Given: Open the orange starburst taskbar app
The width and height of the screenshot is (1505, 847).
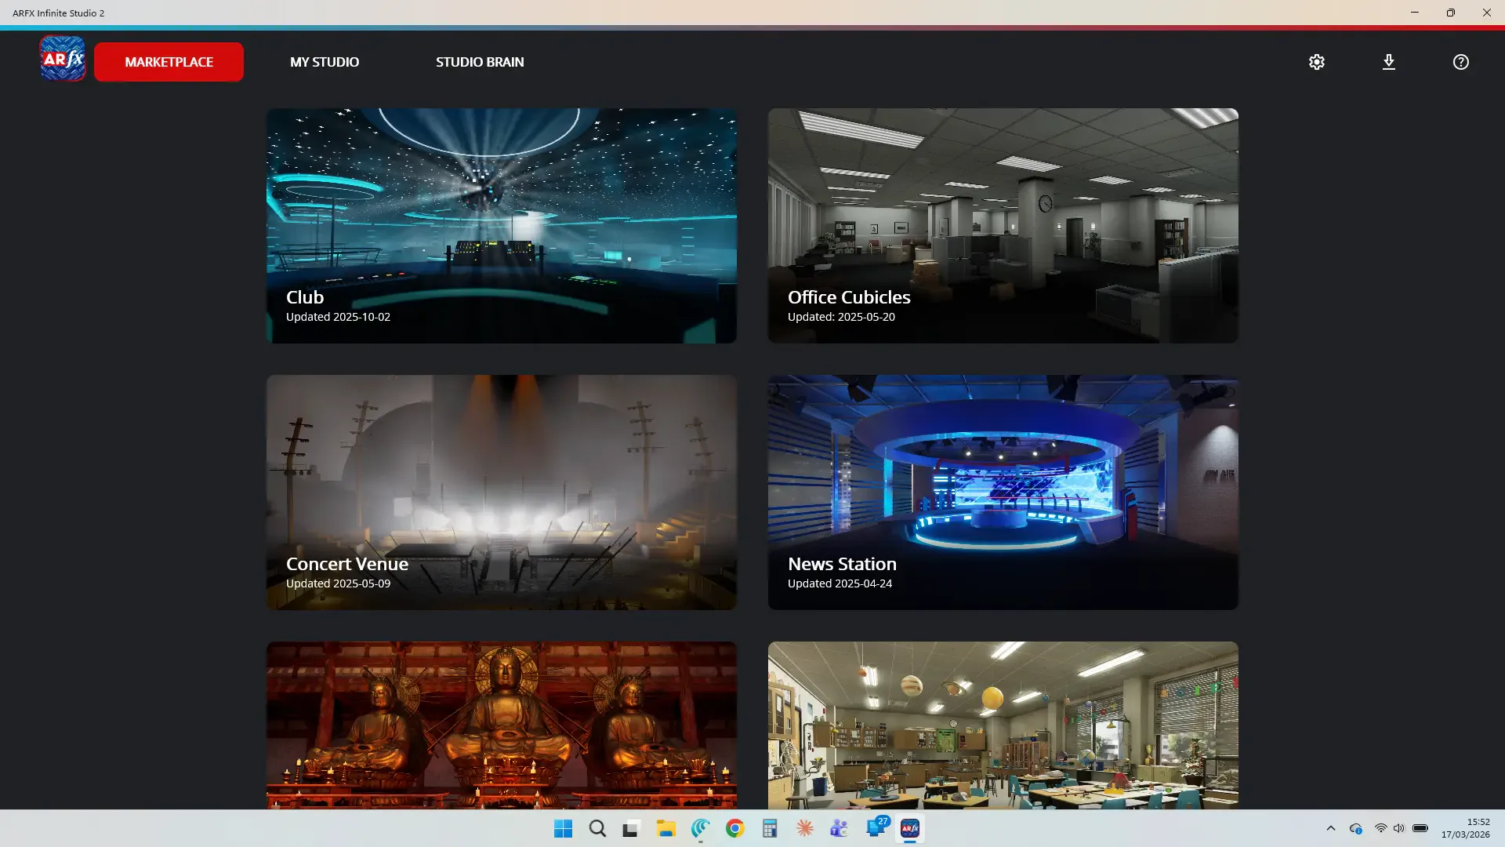Looking at the screenshot, I should (804, 828).
